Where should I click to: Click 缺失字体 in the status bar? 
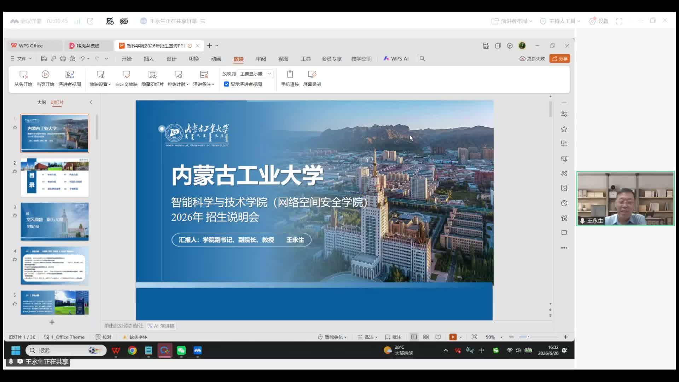tap(135, 337)
